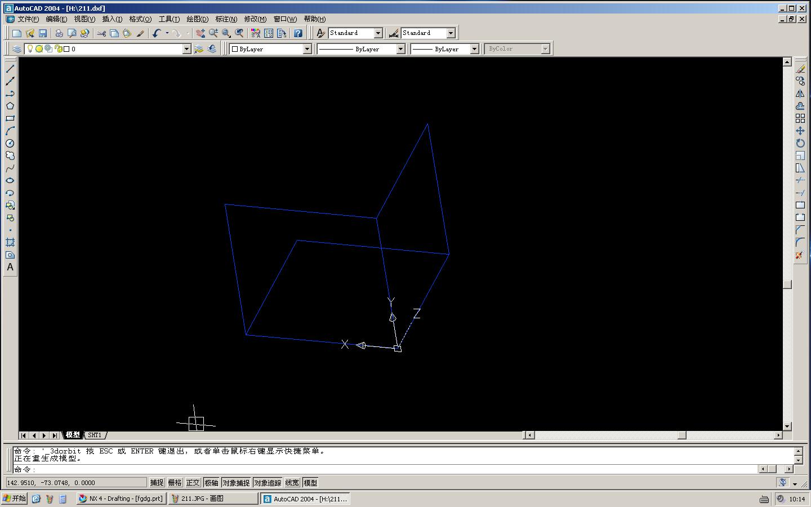
Task: Expand the ByColor plot style dropdown
Action: point(545,49)
